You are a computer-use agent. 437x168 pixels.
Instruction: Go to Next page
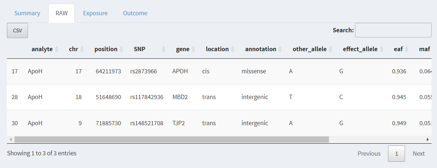419,153
